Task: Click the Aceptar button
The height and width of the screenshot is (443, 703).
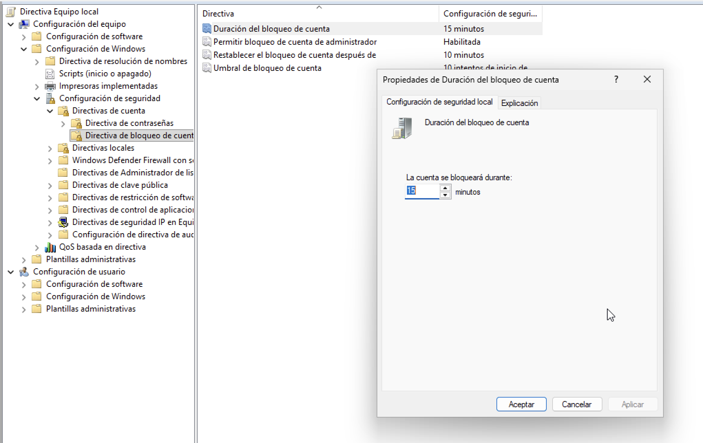Action: click(x=521, y=404)
